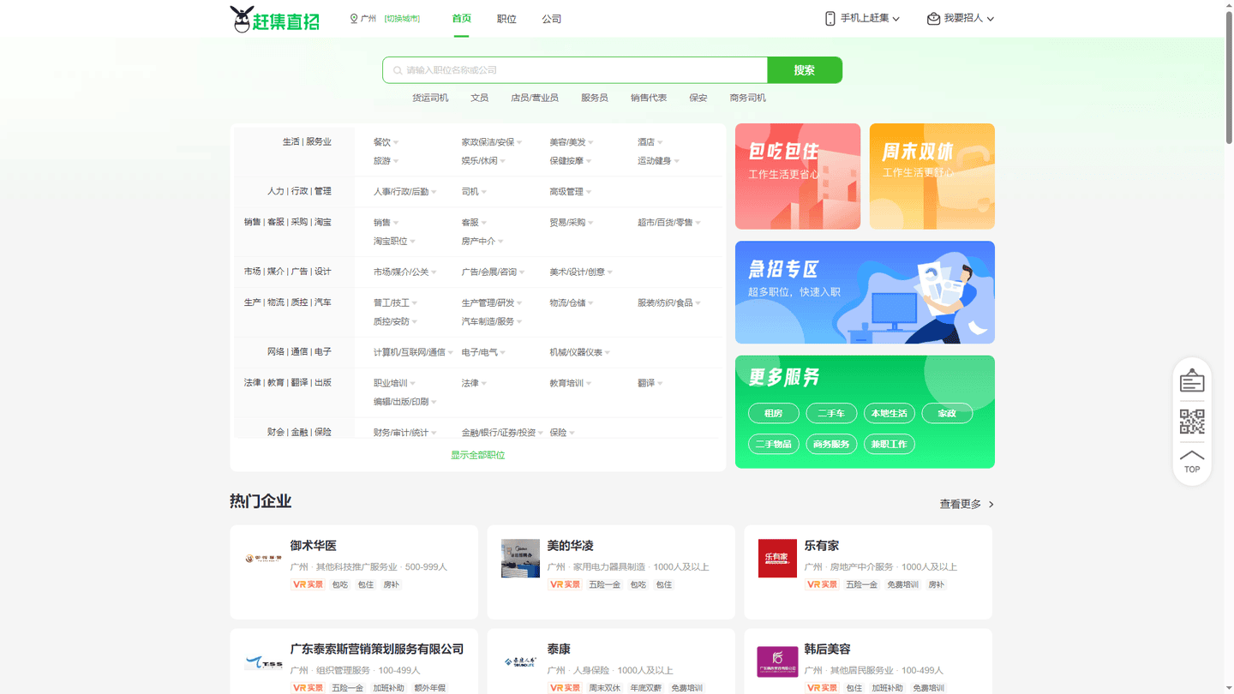Click the 服务员 quick search link
This screenshot has width=1234, height=694.
coord(595,98)
